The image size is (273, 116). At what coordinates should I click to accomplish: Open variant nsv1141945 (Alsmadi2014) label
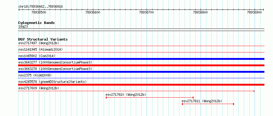pyautogui.click(x=40, y=49)
